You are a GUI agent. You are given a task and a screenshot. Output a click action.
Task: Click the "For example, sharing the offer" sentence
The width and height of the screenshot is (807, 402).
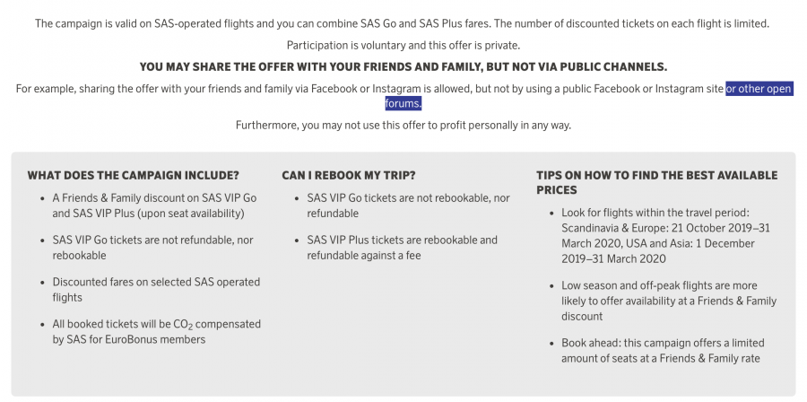[369, 89]
